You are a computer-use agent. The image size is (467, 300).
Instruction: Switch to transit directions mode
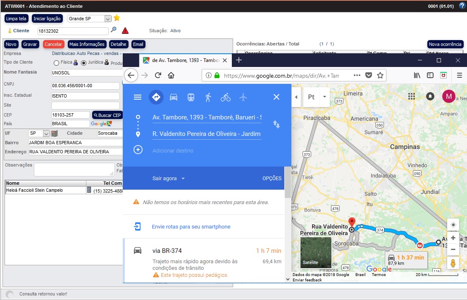191,97
